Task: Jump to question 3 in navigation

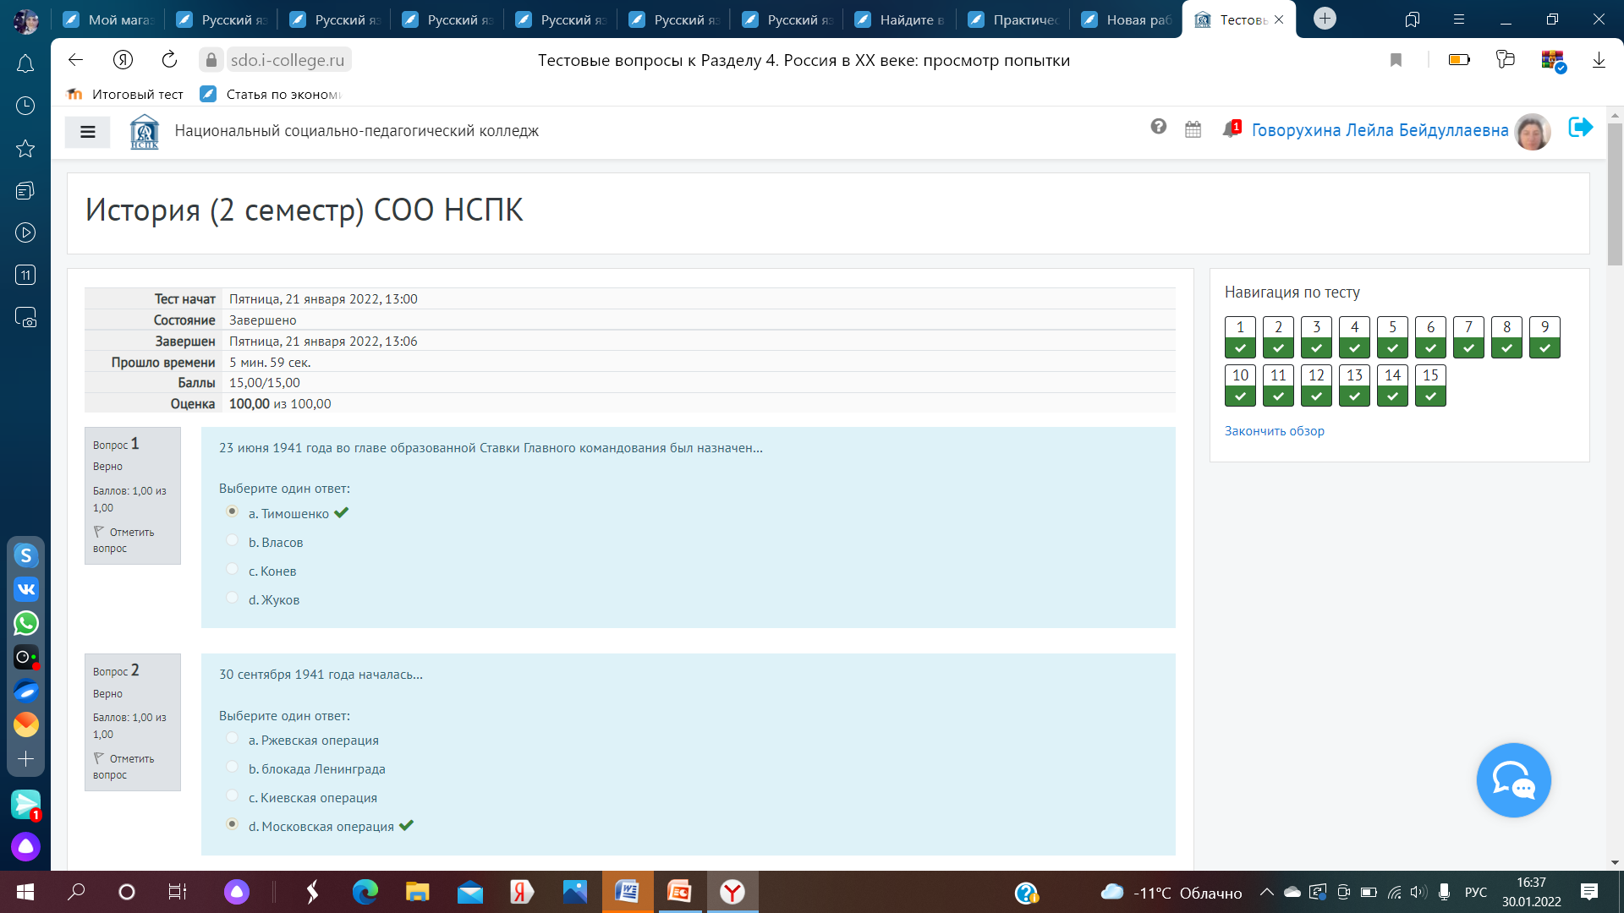Action: pyautogui.click(x=1316, y=337)
